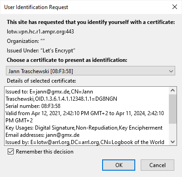Click the Email addresses jann@gmx.de line
Image resolution: width=182 pixels, height=177 pixels.
[43, 135]
